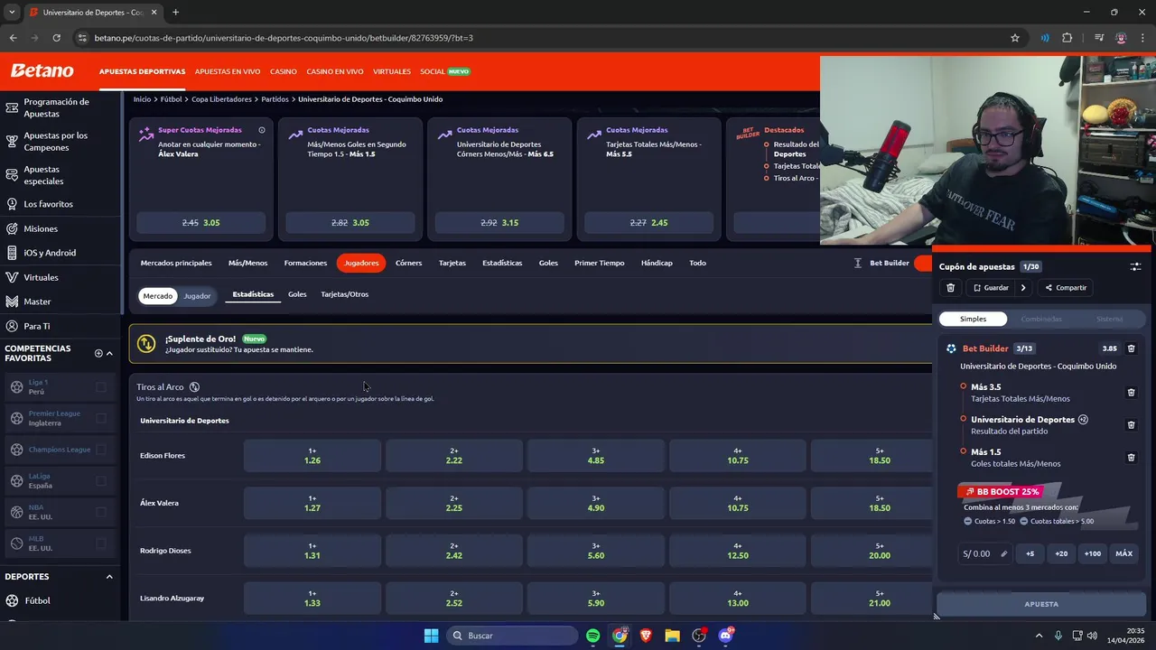1156x650 pixels.
Task: Select Edison Flores 1+ odds 1.26
Action: 312,456
